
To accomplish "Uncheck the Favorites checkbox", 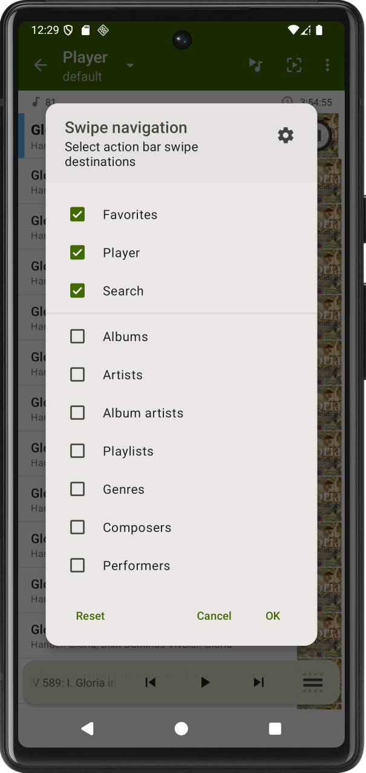I will [77, 214].
